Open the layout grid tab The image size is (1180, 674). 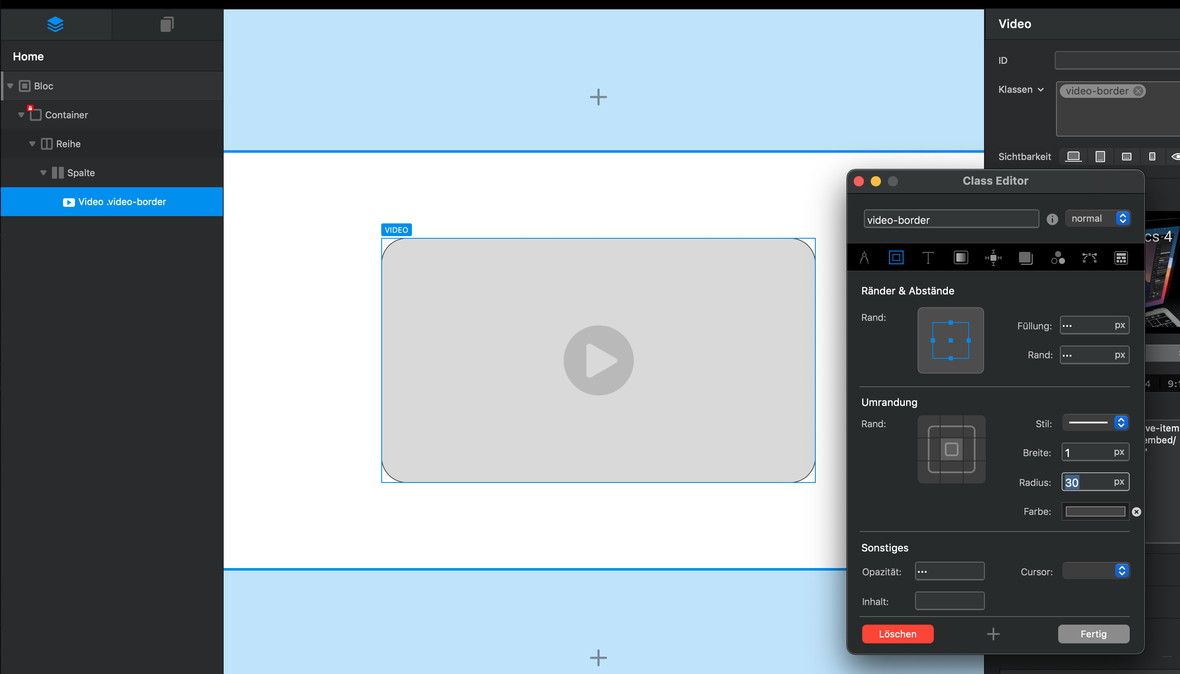point(1121,258)
